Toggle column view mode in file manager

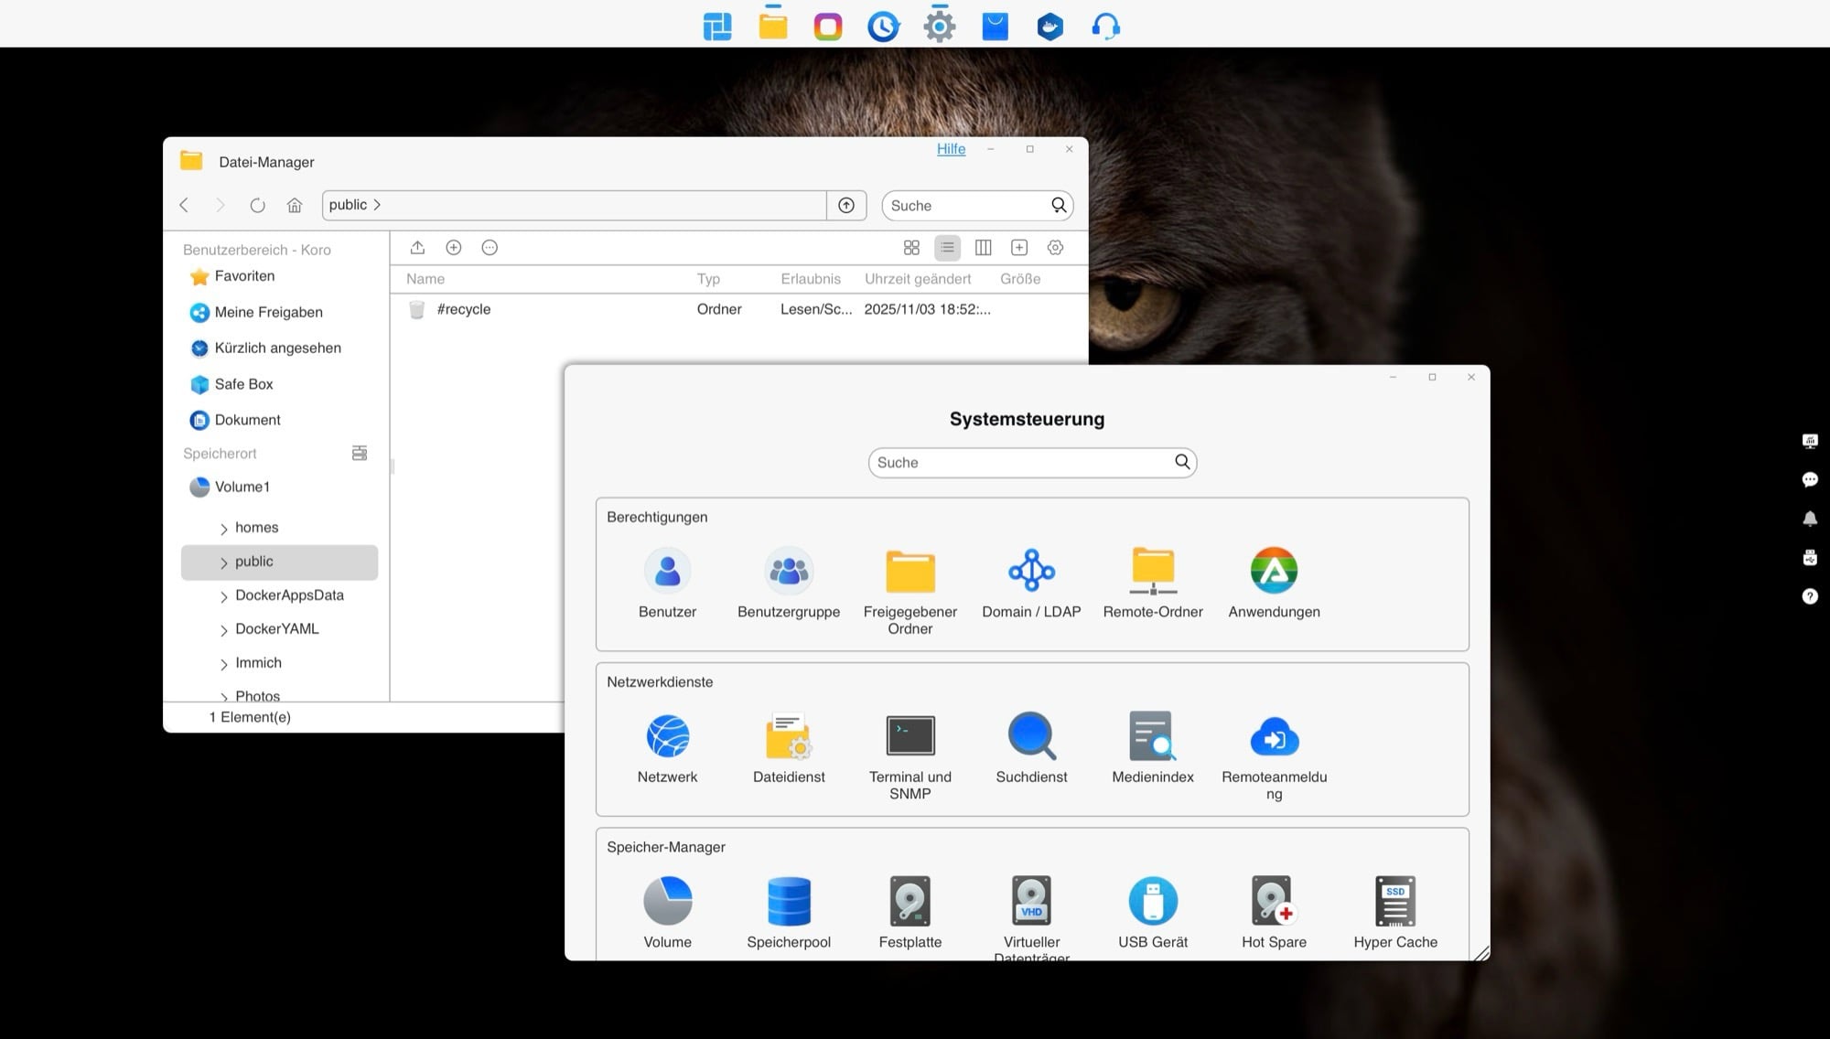click(x=983, y=248)
